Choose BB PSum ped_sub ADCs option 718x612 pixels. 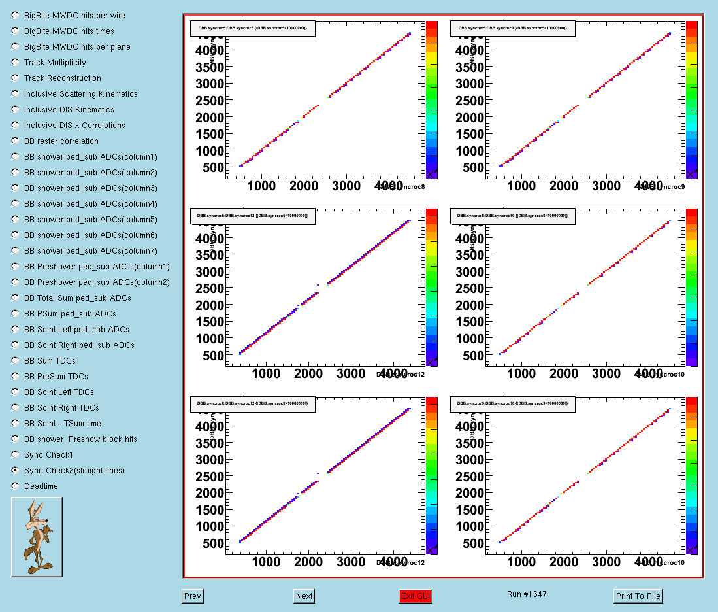(x=15, y=313)
